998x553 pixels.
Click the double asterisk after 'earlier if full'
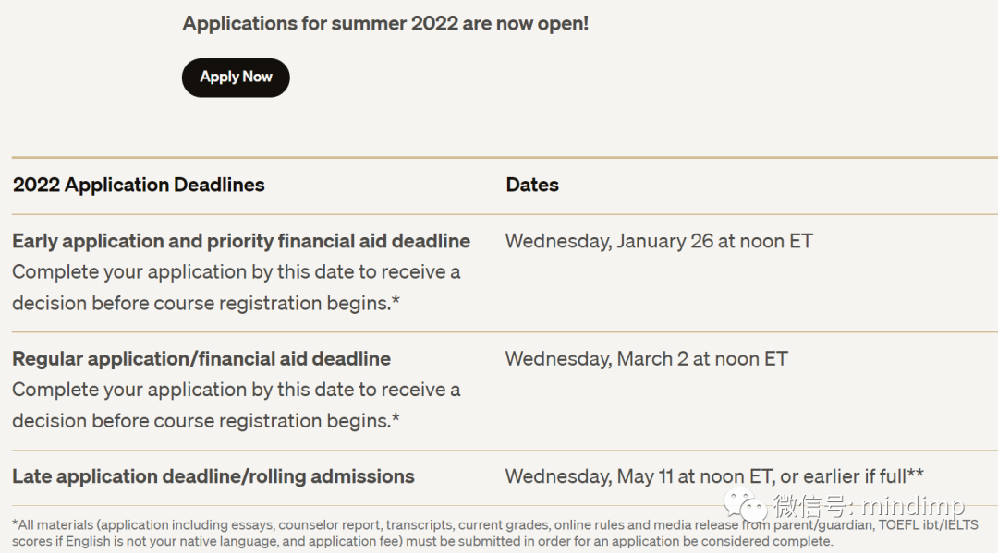pos(915,474)
